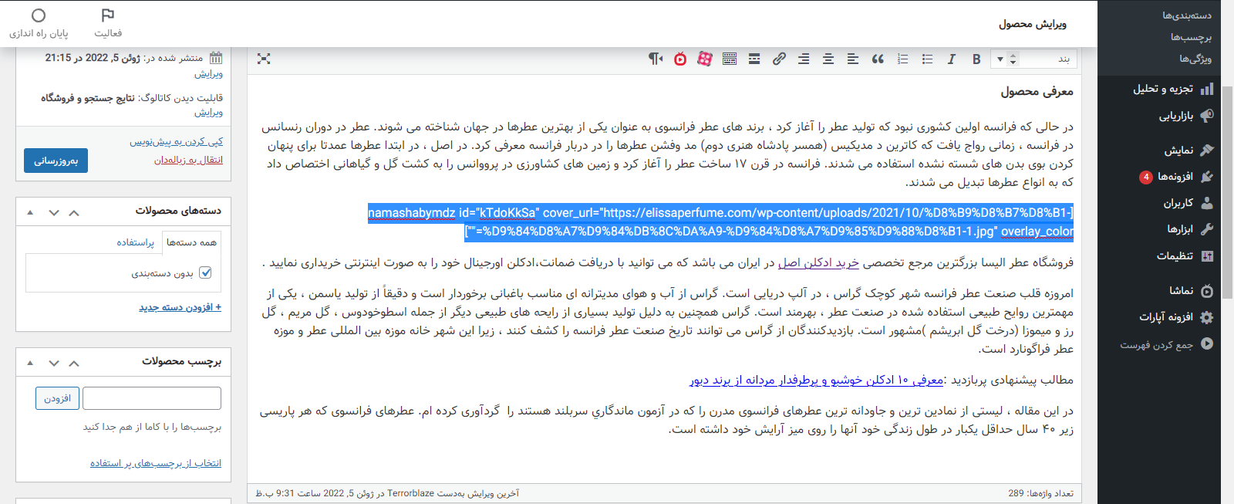Toggle bold formatting in the editor

[976, 59]
